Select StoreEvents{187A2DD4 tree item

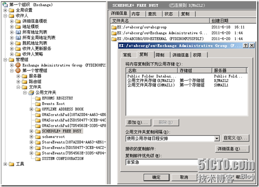[x=74, y=142]
